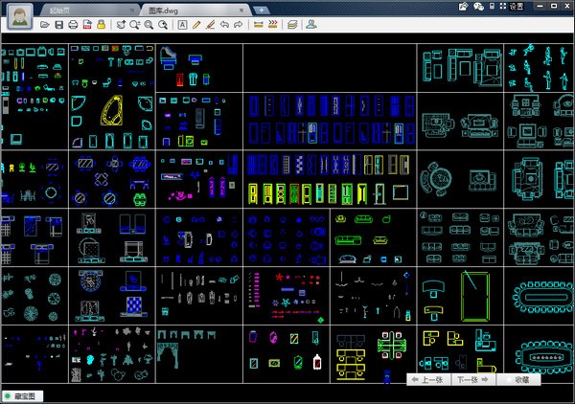The height and width of the screenshot is (404, 575).
Task: Click the yellow lock icon in toolbar
Action: click(102, 25)
